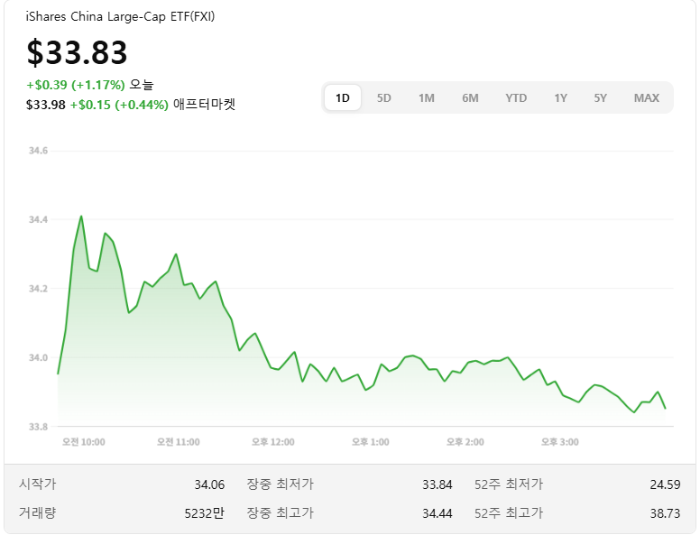Click the 장중 최고가 label
This screenshot has height=535, width=700.
pyautogui.click(x=281, y=512)
